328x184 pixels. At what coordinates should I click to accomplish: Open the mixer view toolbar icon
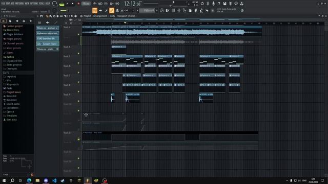tap(179, 10)
